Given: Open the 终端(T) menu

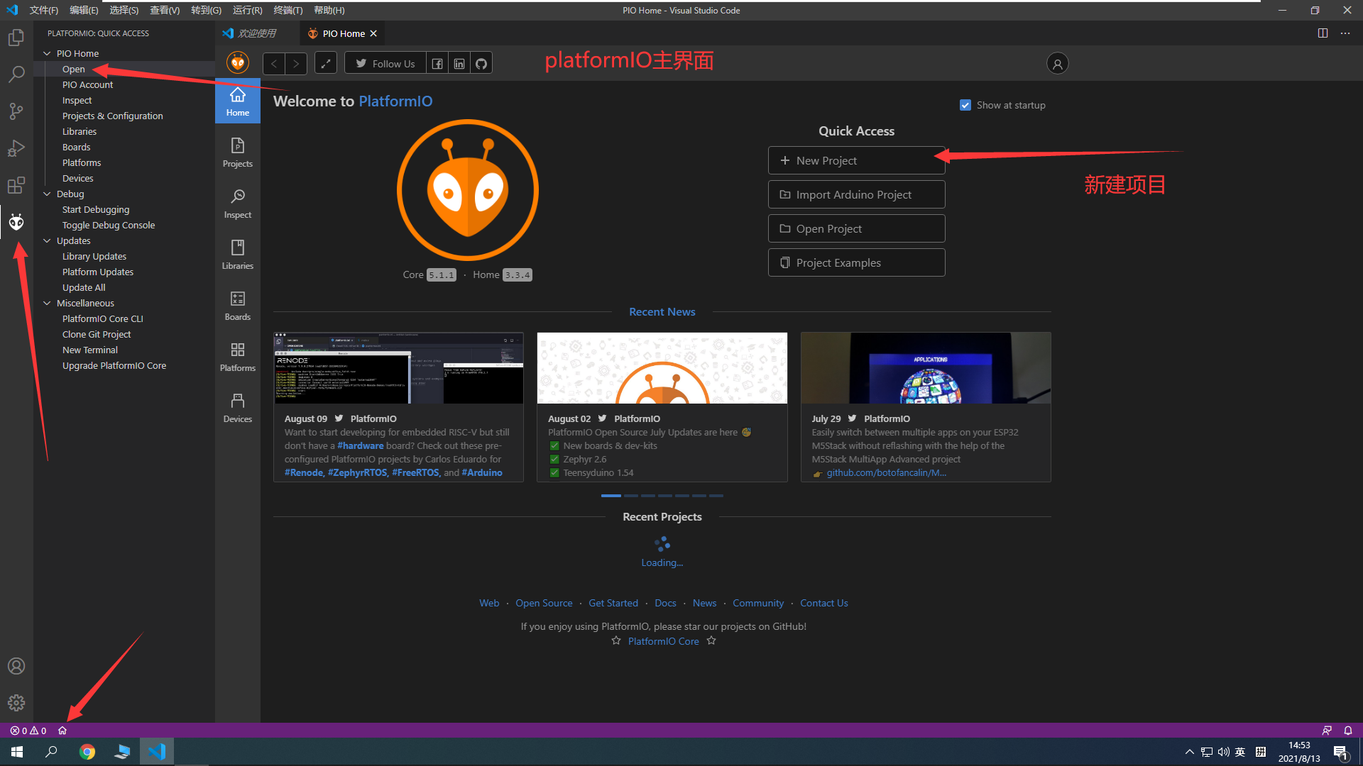Looking at the screenshot, I should (288, 10).
